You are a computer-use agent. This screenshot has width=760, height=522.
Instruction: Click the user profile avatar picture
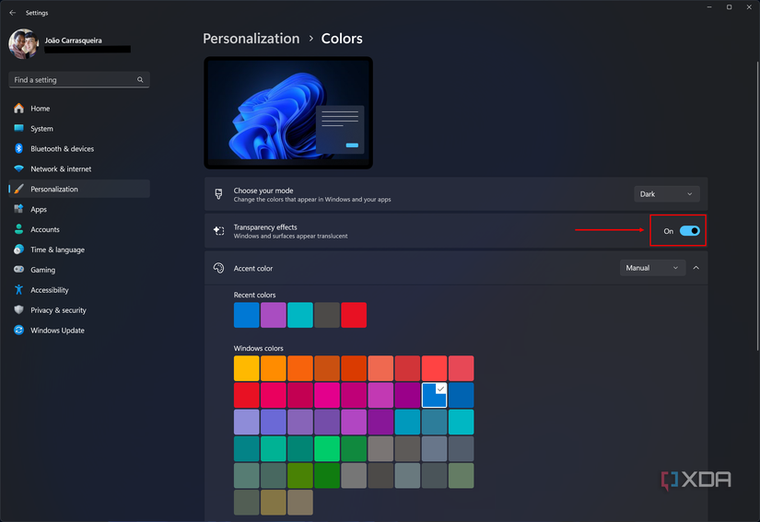point(23,43)
